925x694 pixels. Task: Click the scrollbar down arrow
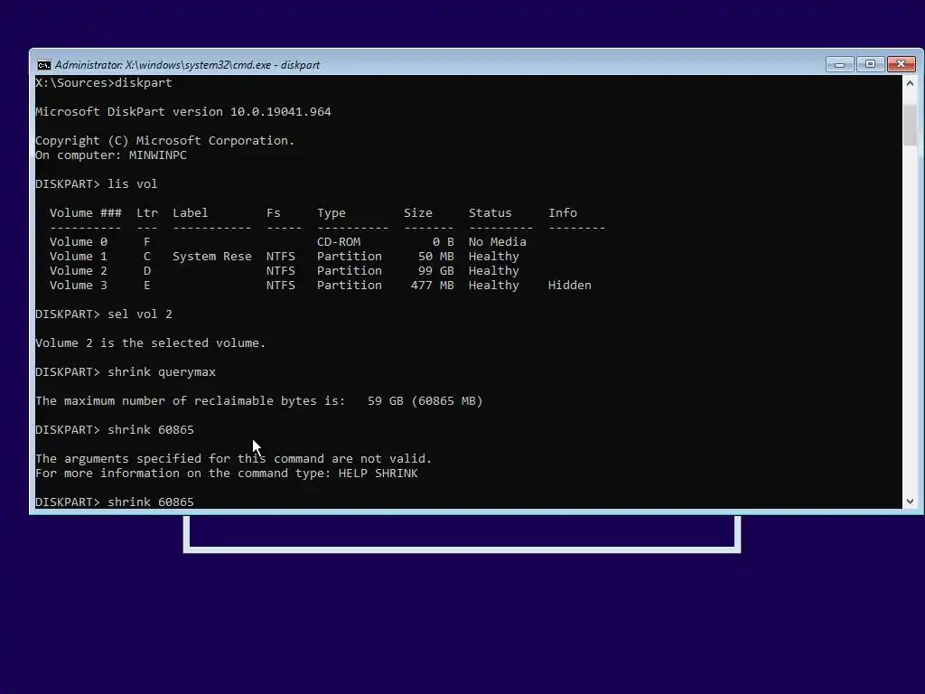[x=910, y=501]
